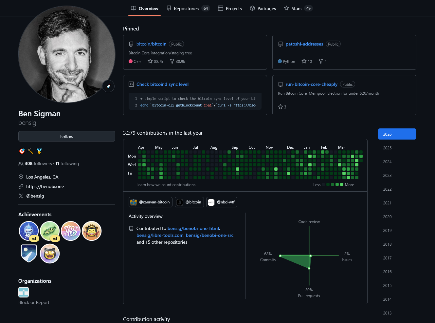Click the gist code icon beside Check bitcoind
Image resolution: width=435 pixels, height=323 pixels.
click(131, 84)
